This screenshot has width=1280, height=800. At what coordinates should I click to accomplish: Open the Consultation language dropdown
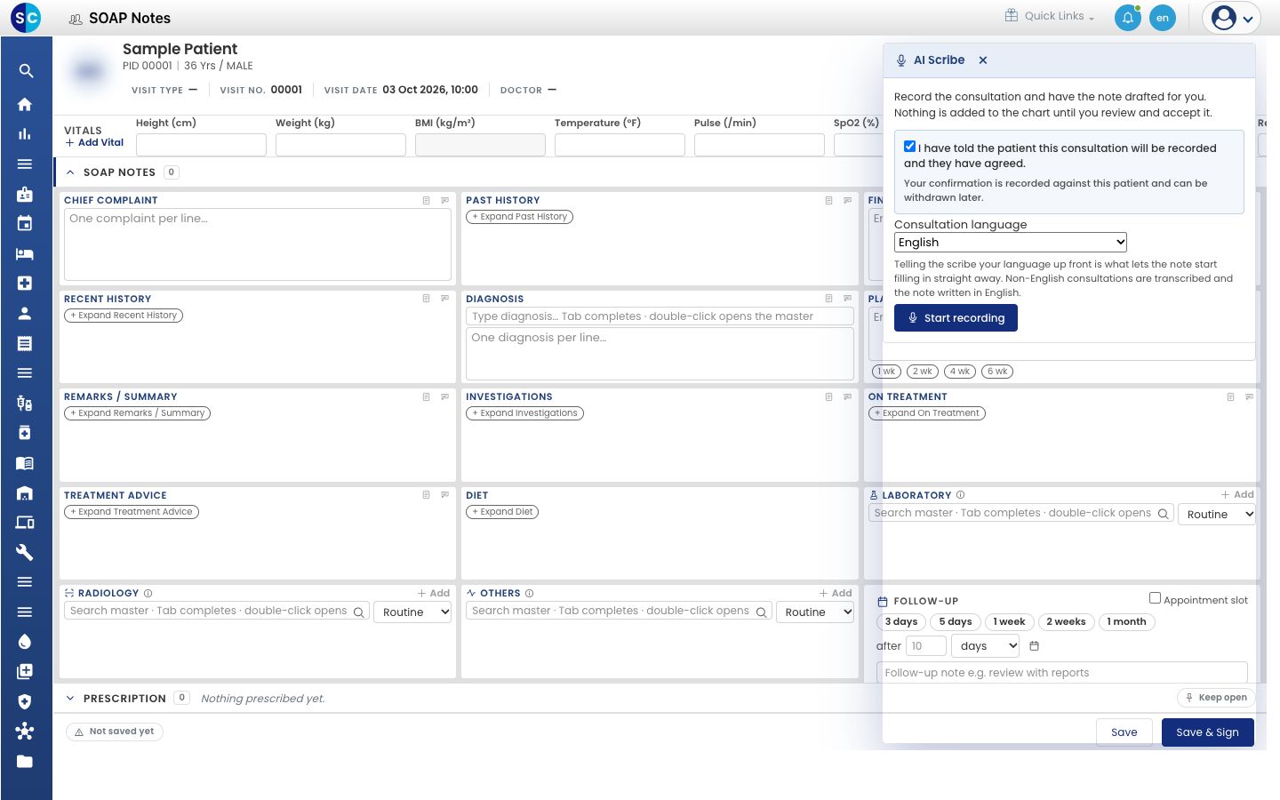coord(1011,242)
